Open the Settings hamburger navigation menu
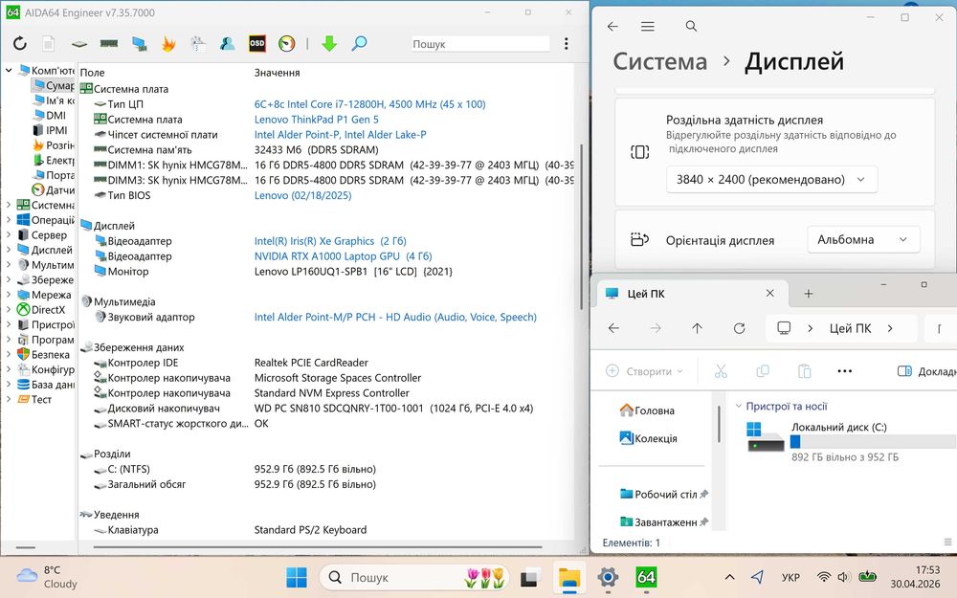 (648, 26)
